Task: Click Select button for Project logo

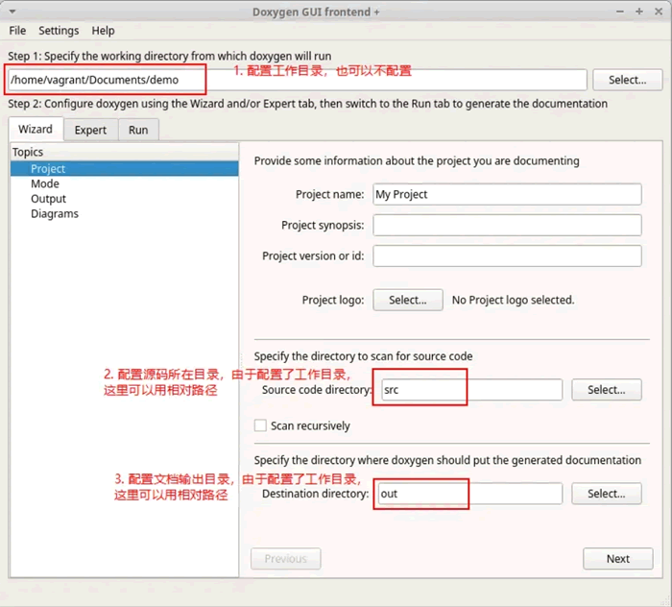Action: click(x=408, y=300)
